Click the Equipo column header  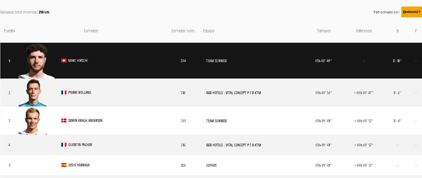(x=209, y=31)
